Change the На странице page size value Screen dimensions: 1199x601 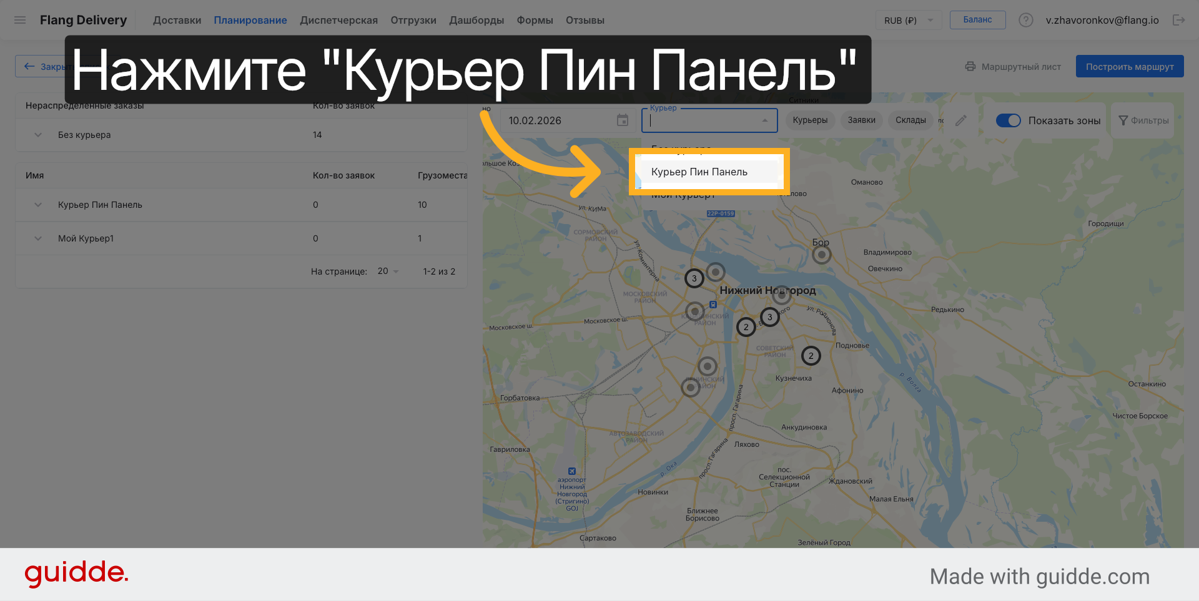[x=386, y=271]
